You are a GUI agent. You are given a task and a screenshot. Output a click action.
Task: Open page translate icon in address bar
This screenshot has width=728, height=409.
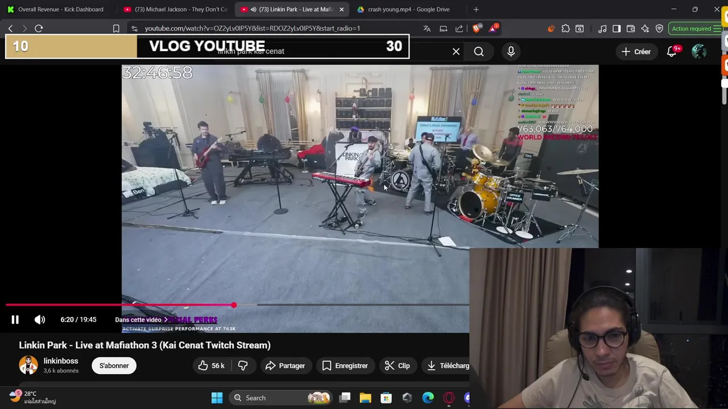coord(427,28)
